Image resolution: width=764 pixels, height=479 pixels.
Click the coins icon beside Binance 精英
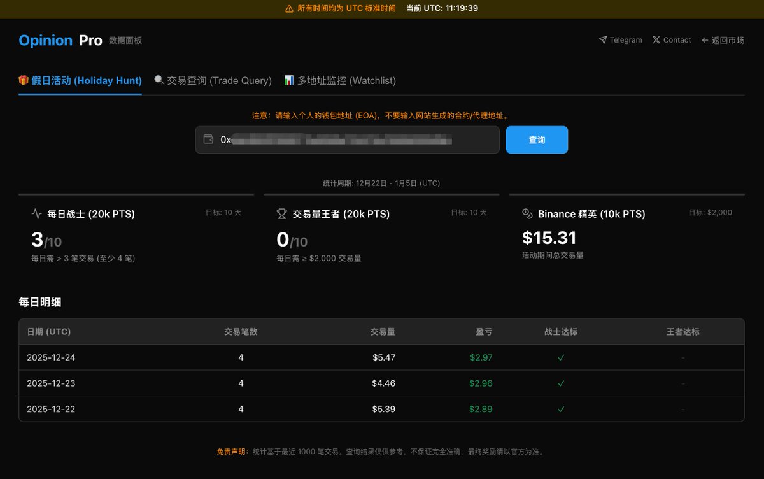(x=527, y=213)
